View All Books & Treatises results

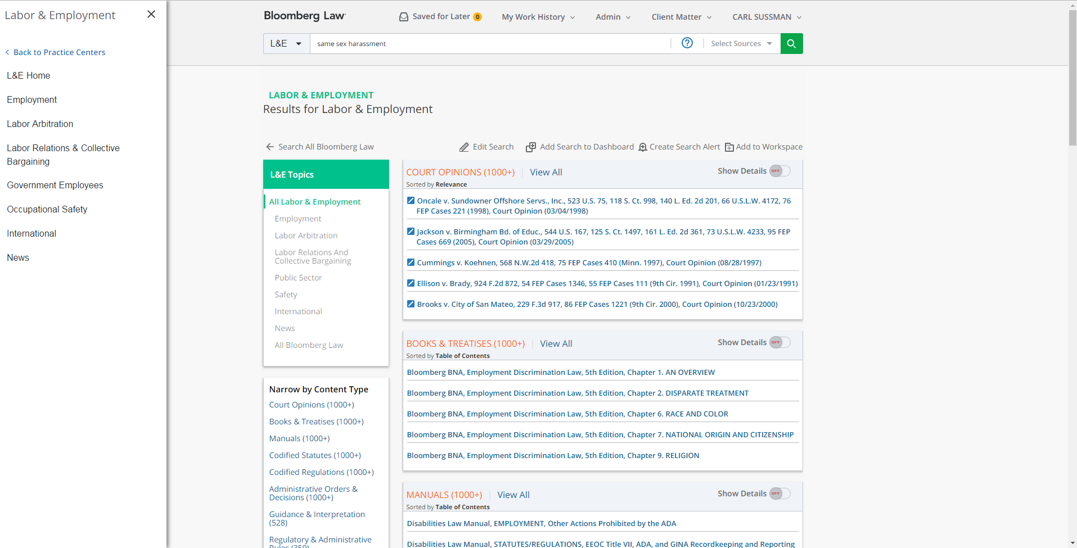tap(556, 343)
